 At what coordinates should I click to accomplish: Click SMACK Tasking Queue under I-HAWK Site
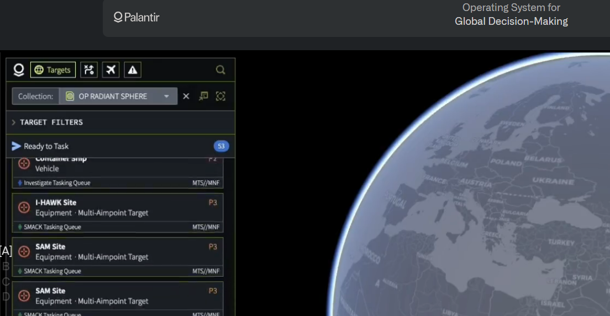(52, 227)
